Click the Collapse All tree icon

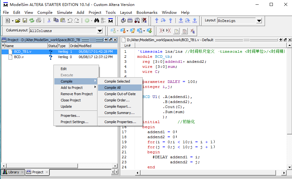[103, 20]
